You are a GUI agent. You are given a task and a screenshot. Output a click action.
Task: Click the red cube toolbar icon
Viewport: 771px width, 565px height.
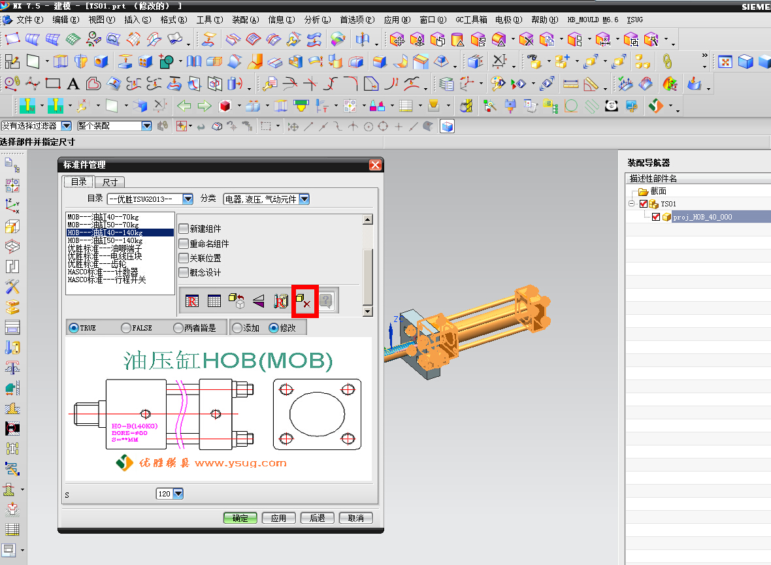point(225,106)
